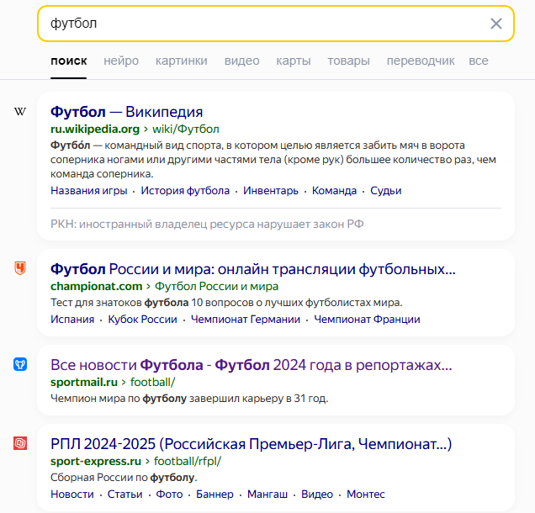Screen dimensions: 535x513
Task: Open the Фото sitelink
Action: (169, 494)
